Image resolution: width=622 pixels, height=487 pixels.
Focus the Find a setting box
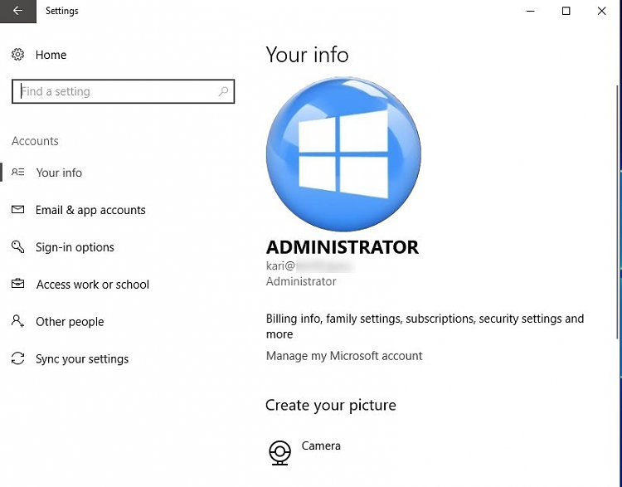[124, 92]
